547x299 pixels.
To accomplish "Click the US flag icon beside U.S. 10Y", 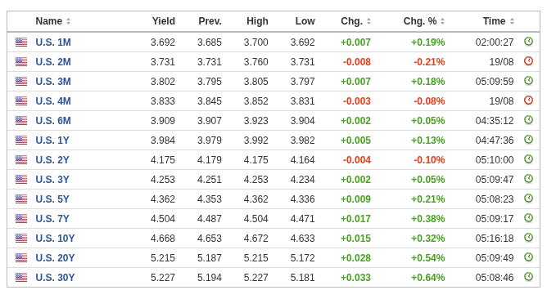I will 21,238.
